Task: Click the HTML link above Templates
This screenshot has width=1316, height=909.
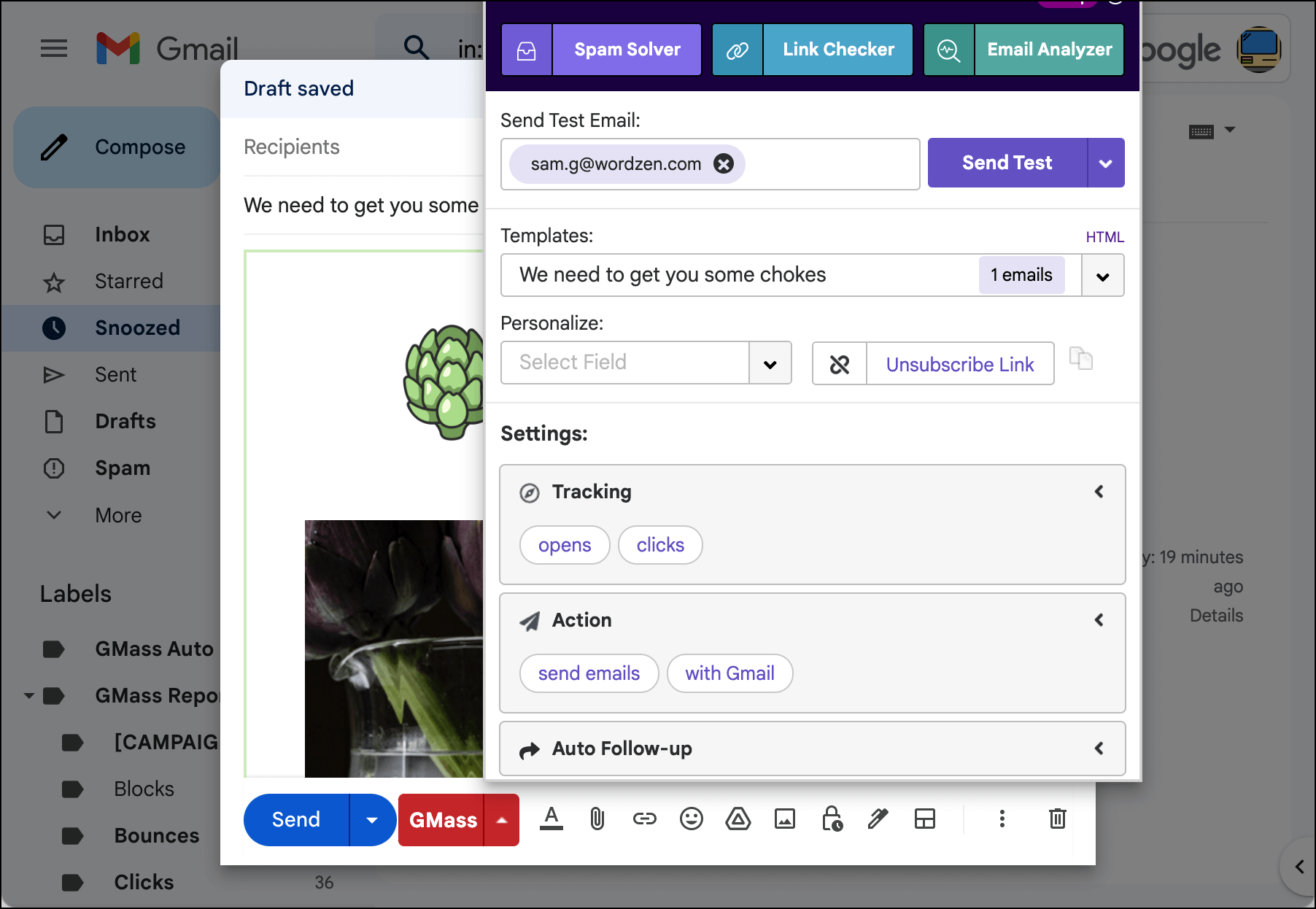Action: (x=1104, y=237)
